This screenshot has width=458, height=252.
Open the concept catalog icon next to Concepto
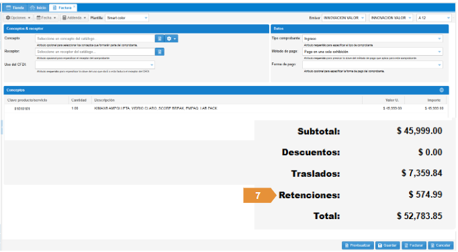pos(159,38)
